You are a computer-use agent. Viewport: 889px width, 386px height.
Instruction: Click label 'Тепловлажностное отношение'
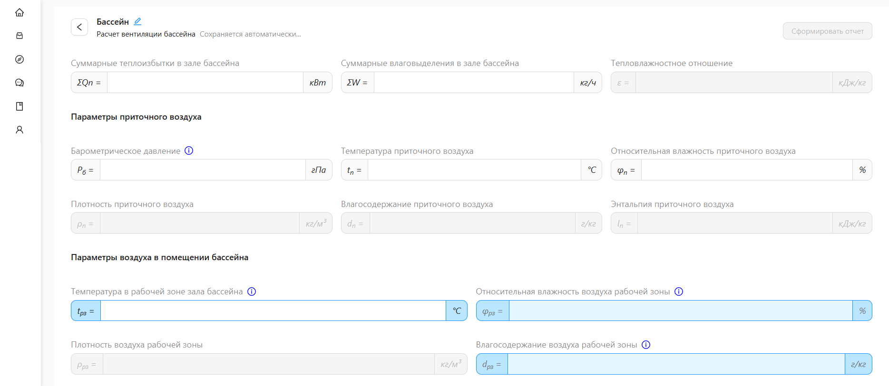672,63
